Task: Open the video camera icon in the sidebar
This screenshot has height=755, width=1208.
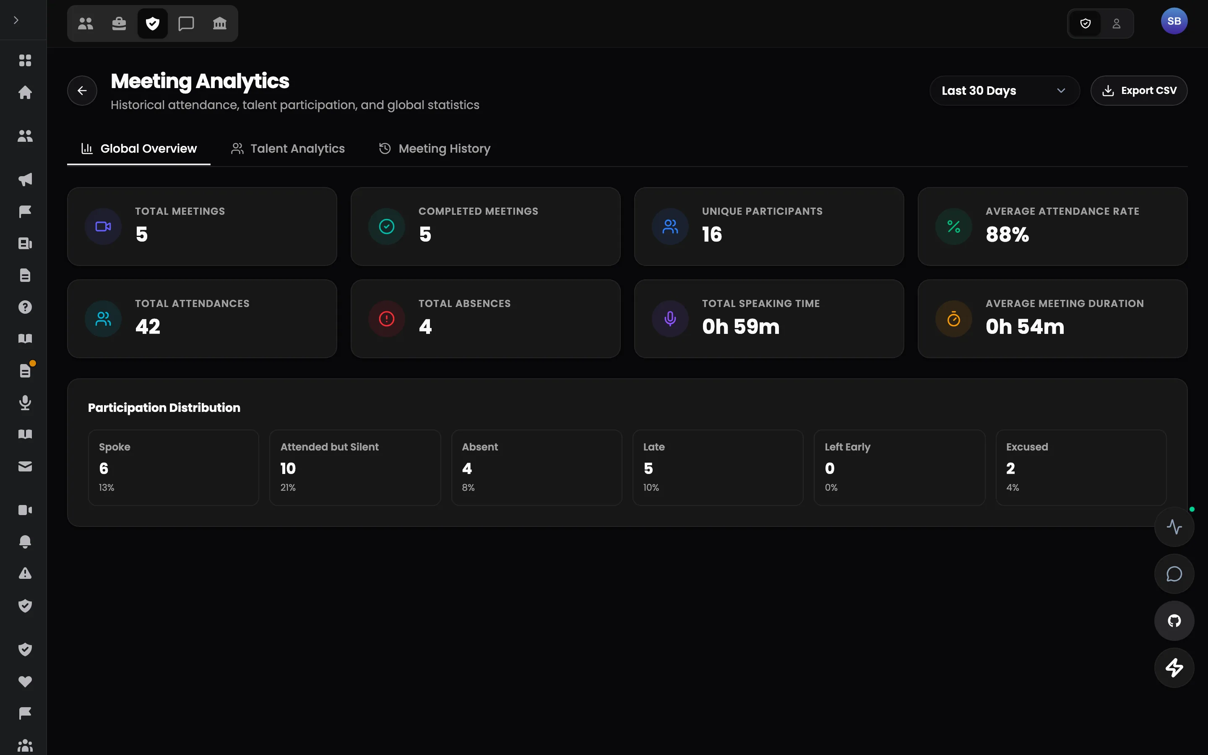Action: [25, 510]
